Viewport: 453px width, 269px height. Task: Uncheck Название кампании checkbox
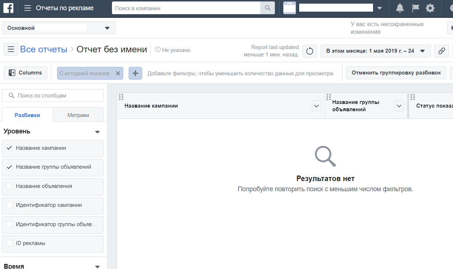(9, 148)
